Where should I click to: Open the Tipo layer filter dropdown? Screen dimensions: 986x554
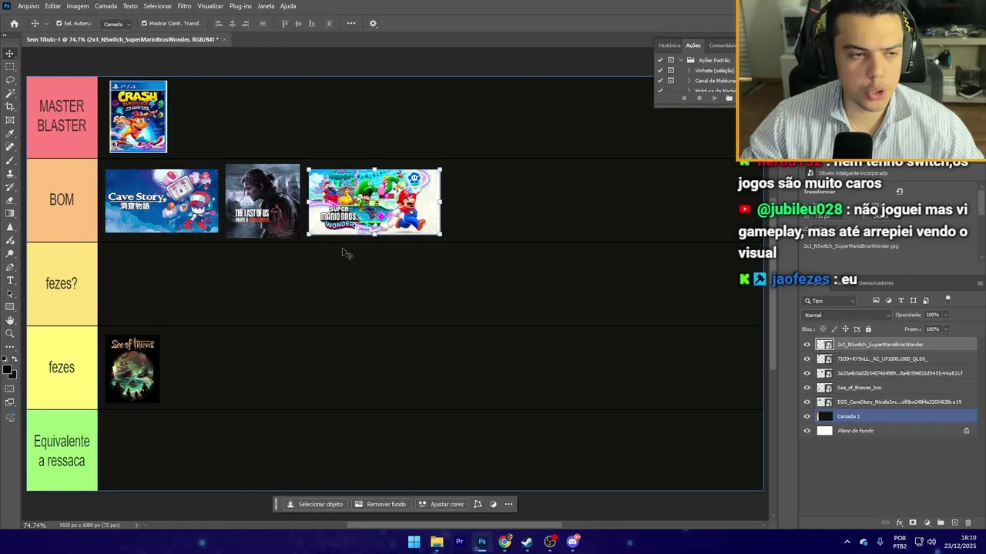point(830,301)
